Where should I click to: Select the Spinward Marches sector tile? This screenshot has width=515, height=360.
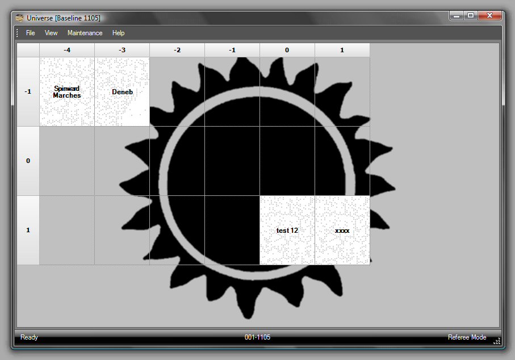point(67,92)
